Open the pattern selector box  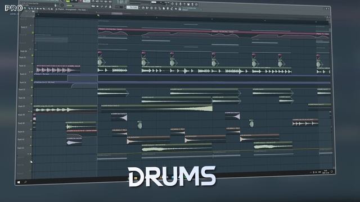click(133, 7)
